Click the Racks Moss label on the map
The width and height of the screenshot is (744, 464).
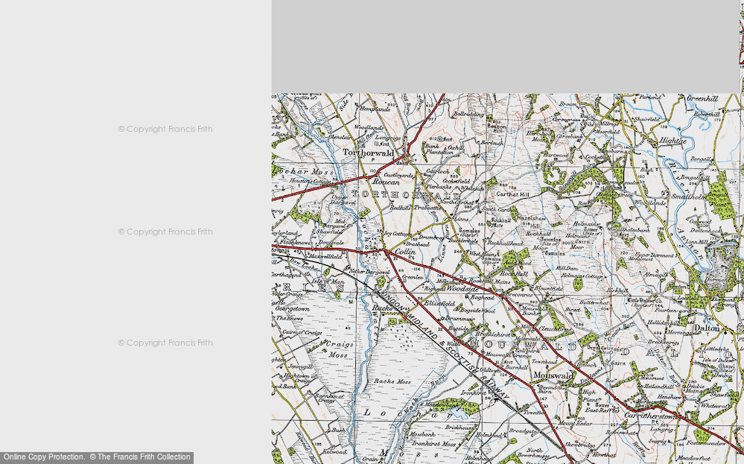[392, 381]
